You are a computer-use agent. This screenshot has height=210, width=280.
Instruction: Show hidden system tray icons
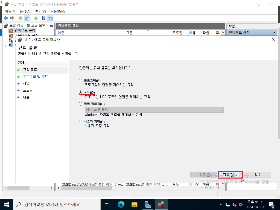click(x=221, y=205)
